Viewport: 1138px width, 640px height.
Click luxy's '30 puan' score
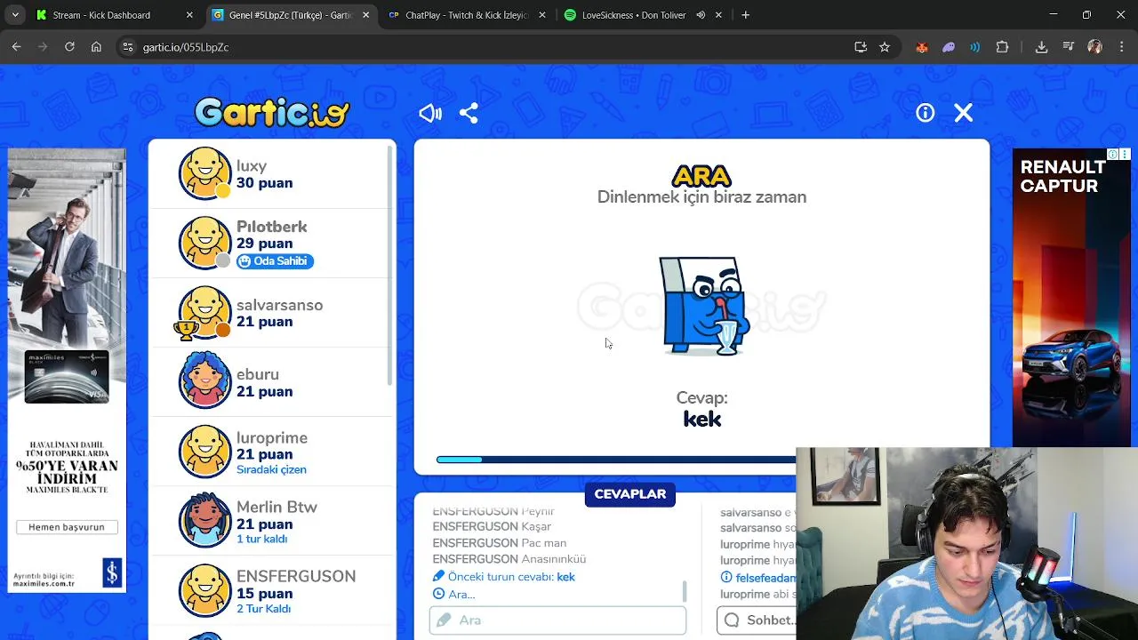pos(264,183)
